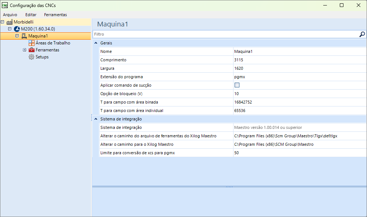This screenshot has width=367, height=217.
Task: Collapse the Gerais section
Action: [x=96, y=43]
